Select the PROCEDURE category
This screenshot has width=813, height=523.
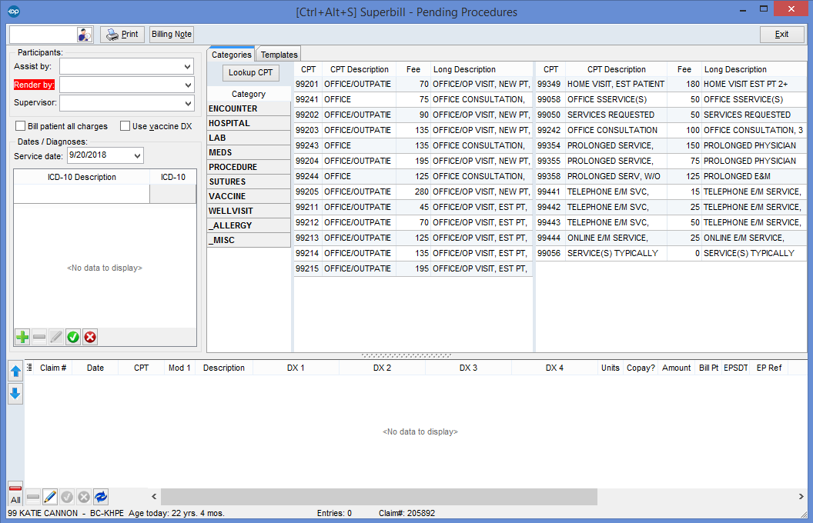pyautogui.click(x=249, y=167)
